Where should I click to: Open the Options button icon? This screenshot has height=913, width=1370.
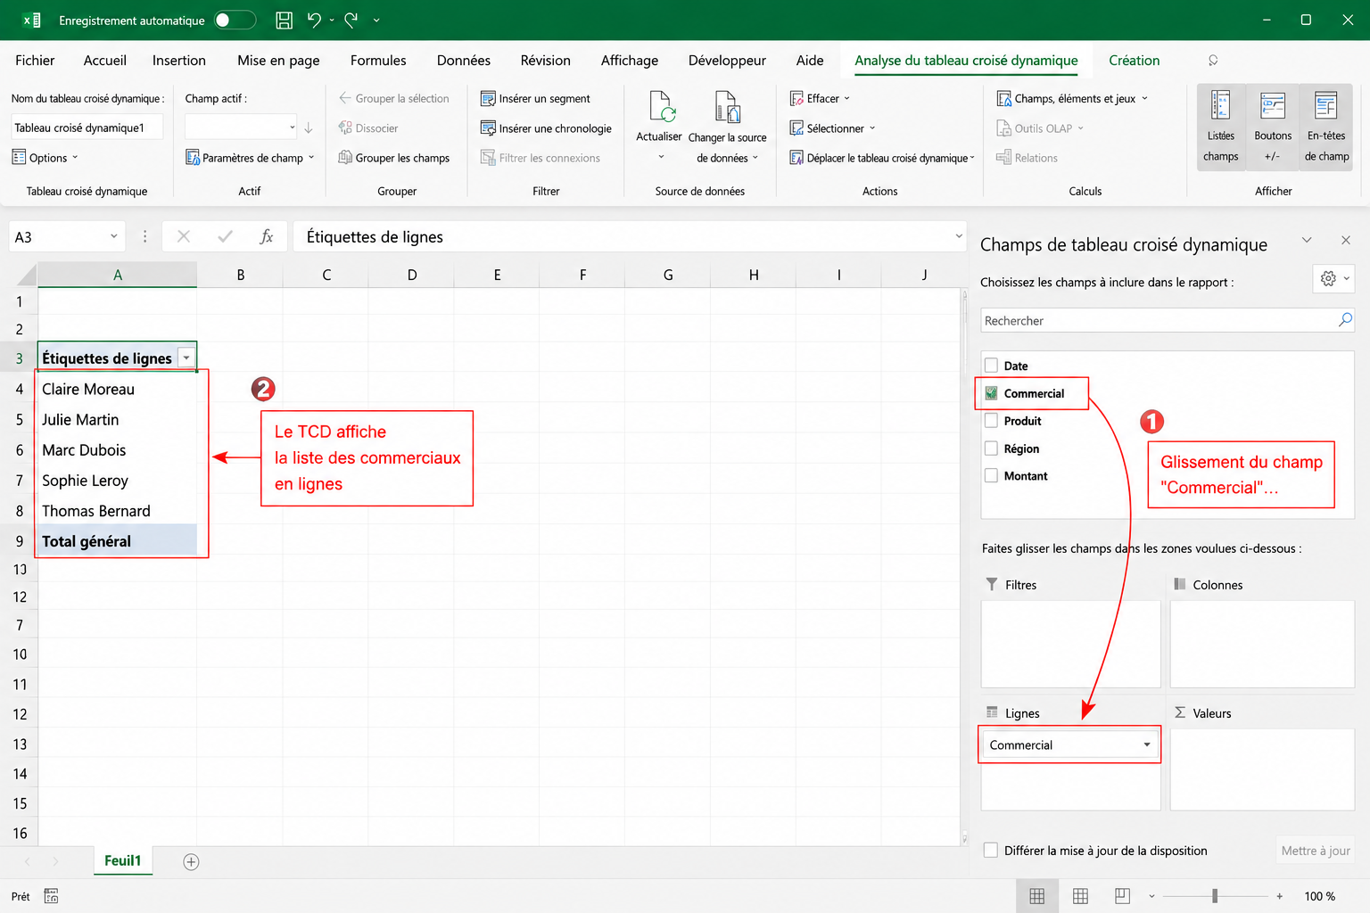(19, 158)
